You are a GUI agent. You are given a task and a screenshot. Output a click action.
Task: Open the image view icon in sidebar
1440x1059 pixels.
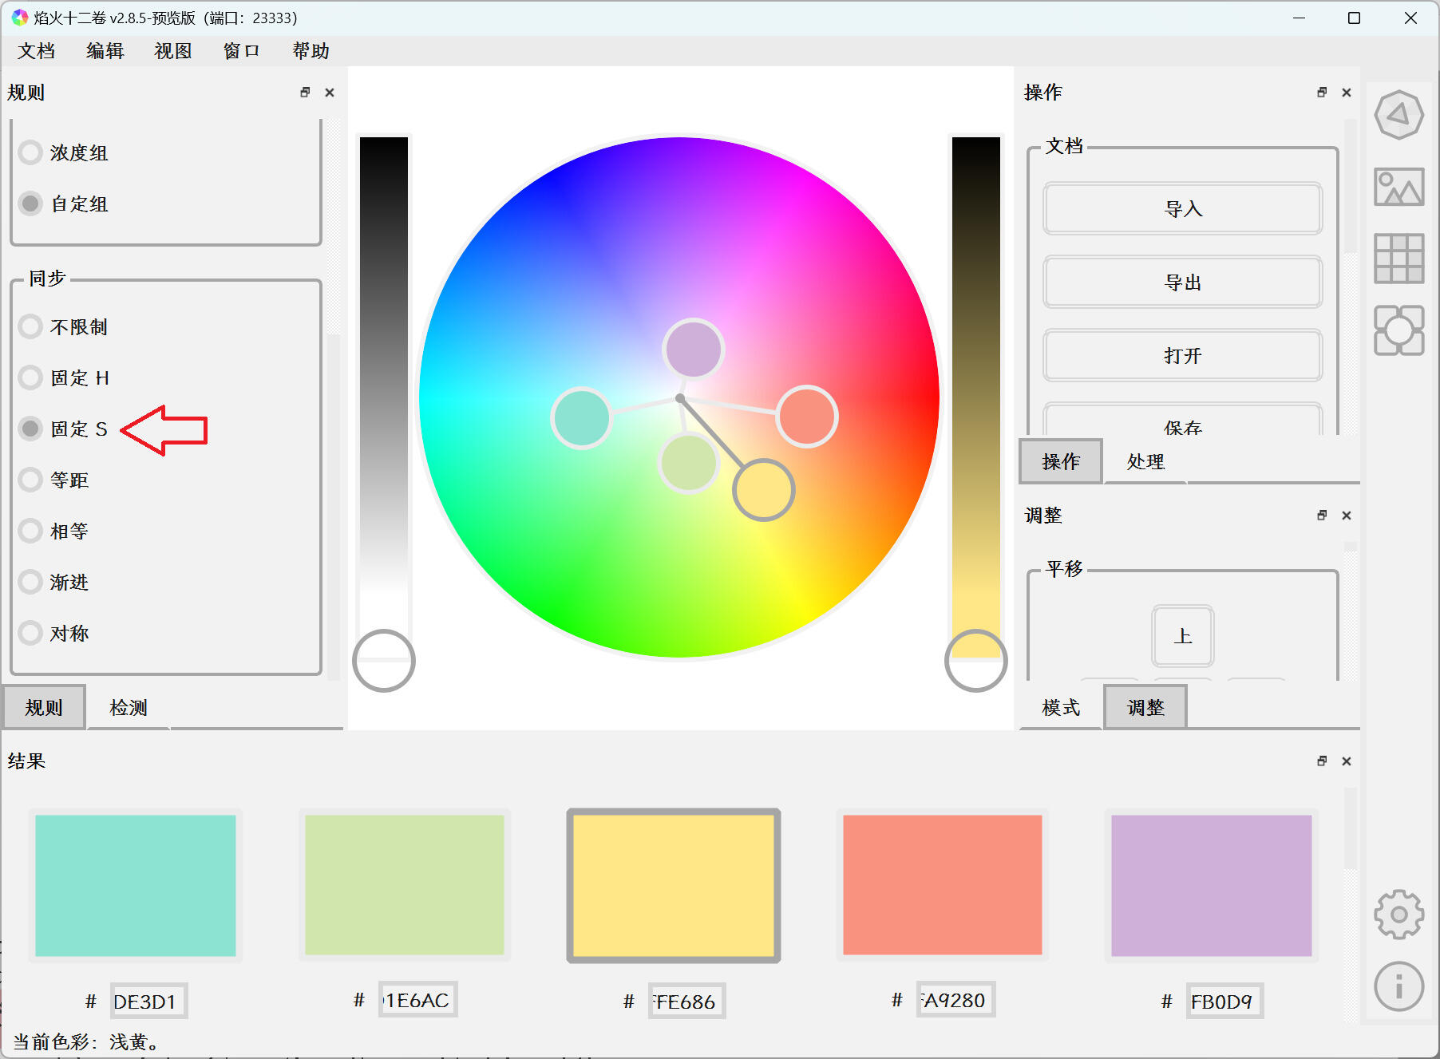[1398, 188]
